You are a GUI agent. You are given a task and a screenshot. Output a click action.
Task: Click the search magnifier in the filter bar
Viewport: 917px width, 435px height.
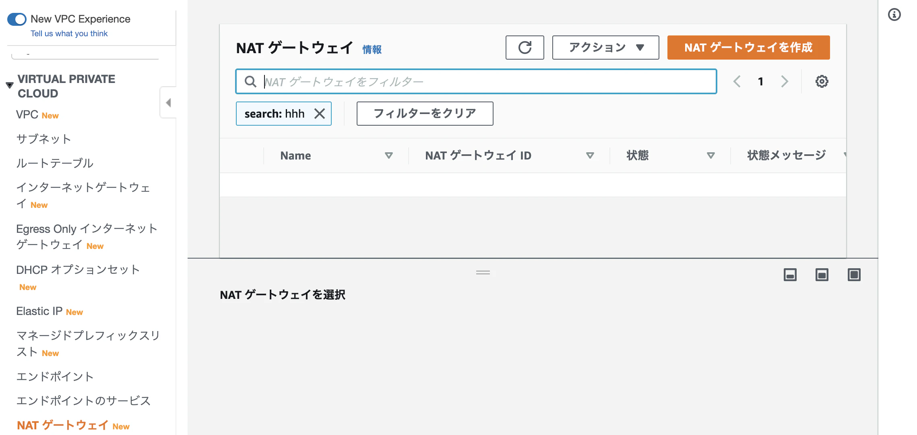point(251,81)
